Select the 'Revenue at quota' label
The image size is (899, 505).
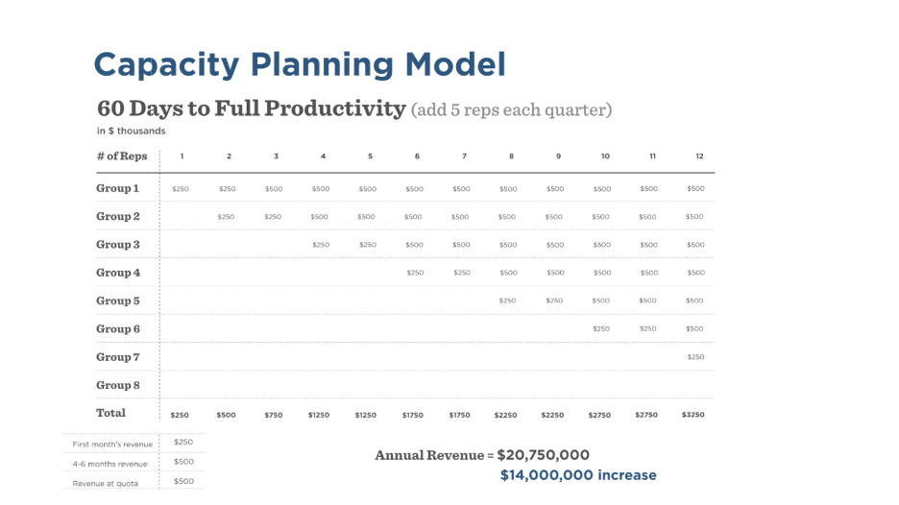point(106,483)
